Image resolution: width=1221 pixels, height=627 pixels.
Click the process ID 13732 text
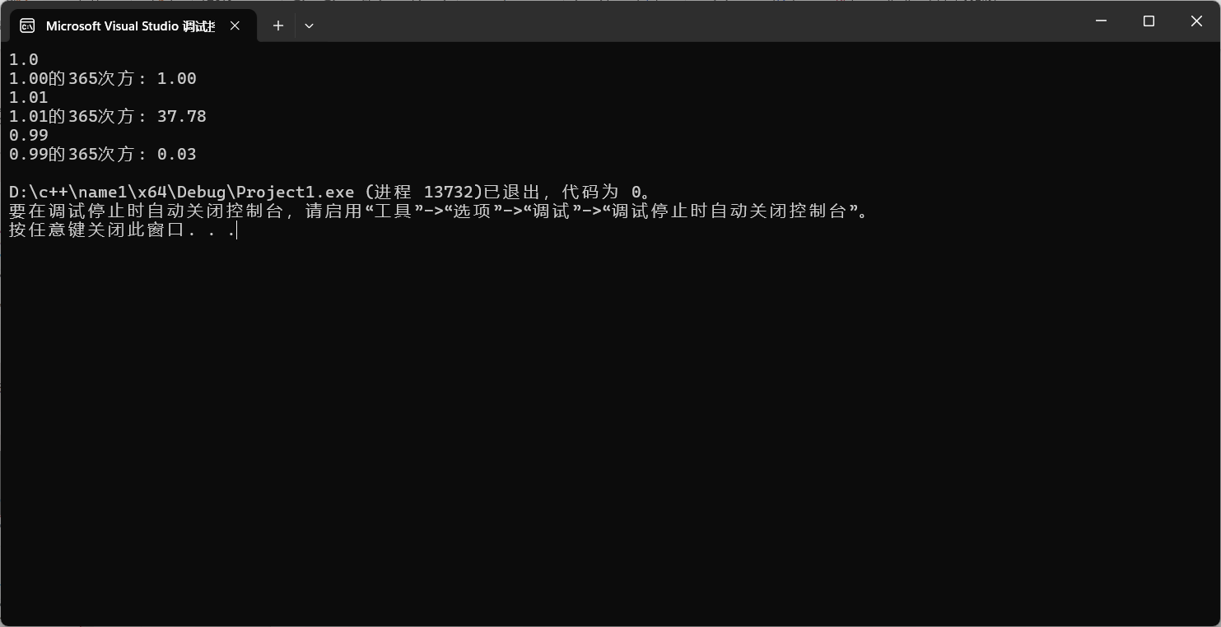click(x=448, y=192)
